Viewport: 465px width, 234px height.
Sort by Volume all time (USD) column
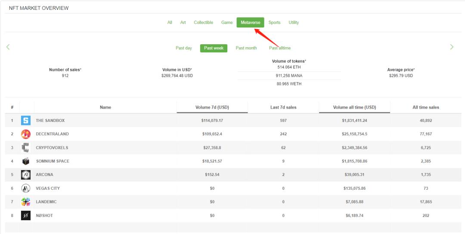tap(354, 107)
